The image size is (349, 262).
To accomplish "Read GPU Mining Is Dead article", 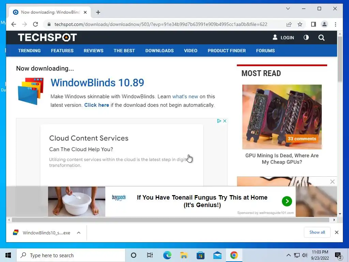I will (282, 159).
